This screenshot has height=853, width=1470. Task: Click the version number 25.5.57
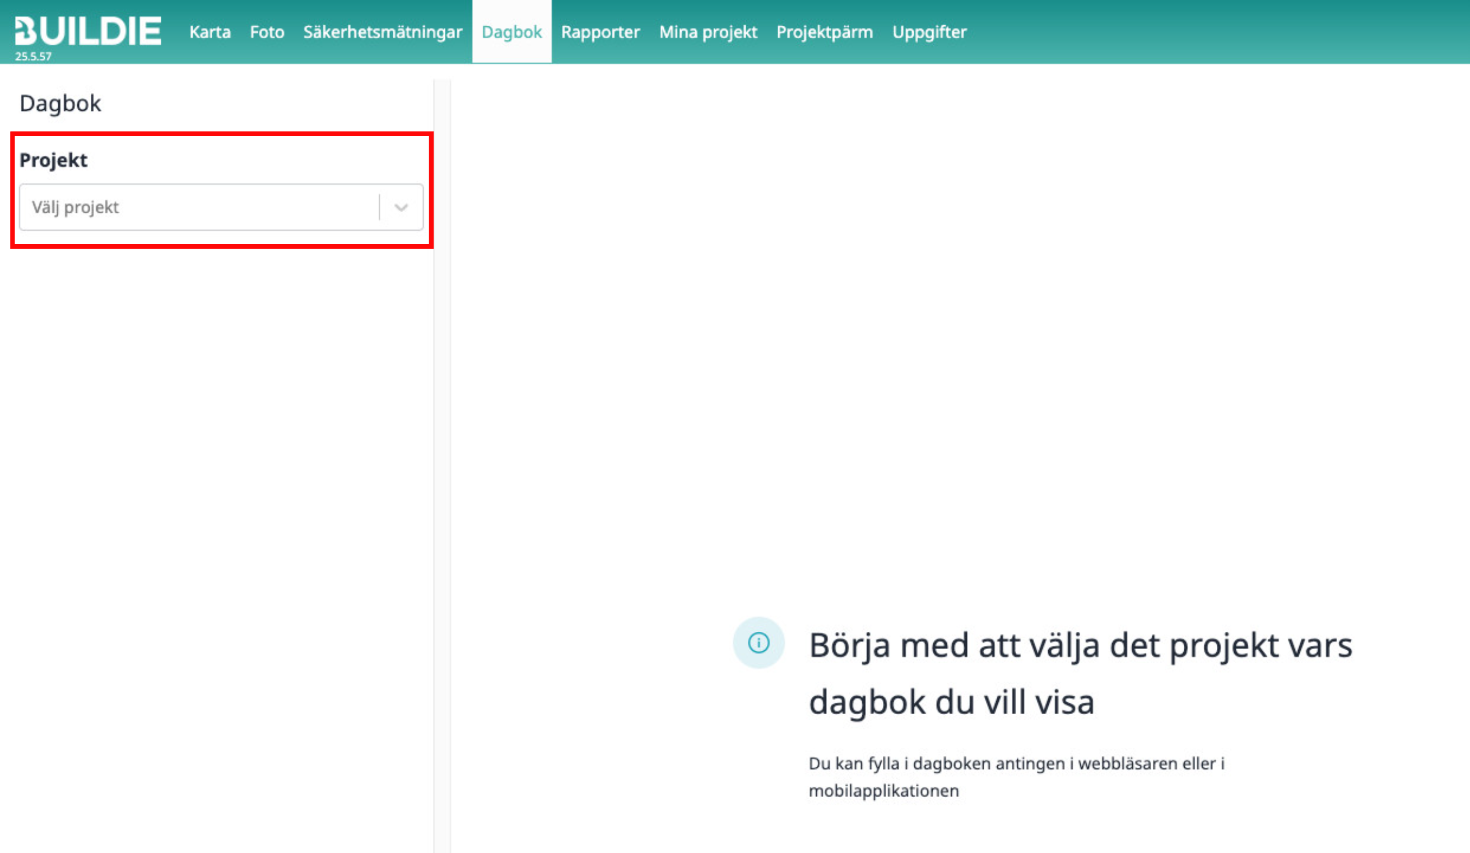[x=33, y=57]
